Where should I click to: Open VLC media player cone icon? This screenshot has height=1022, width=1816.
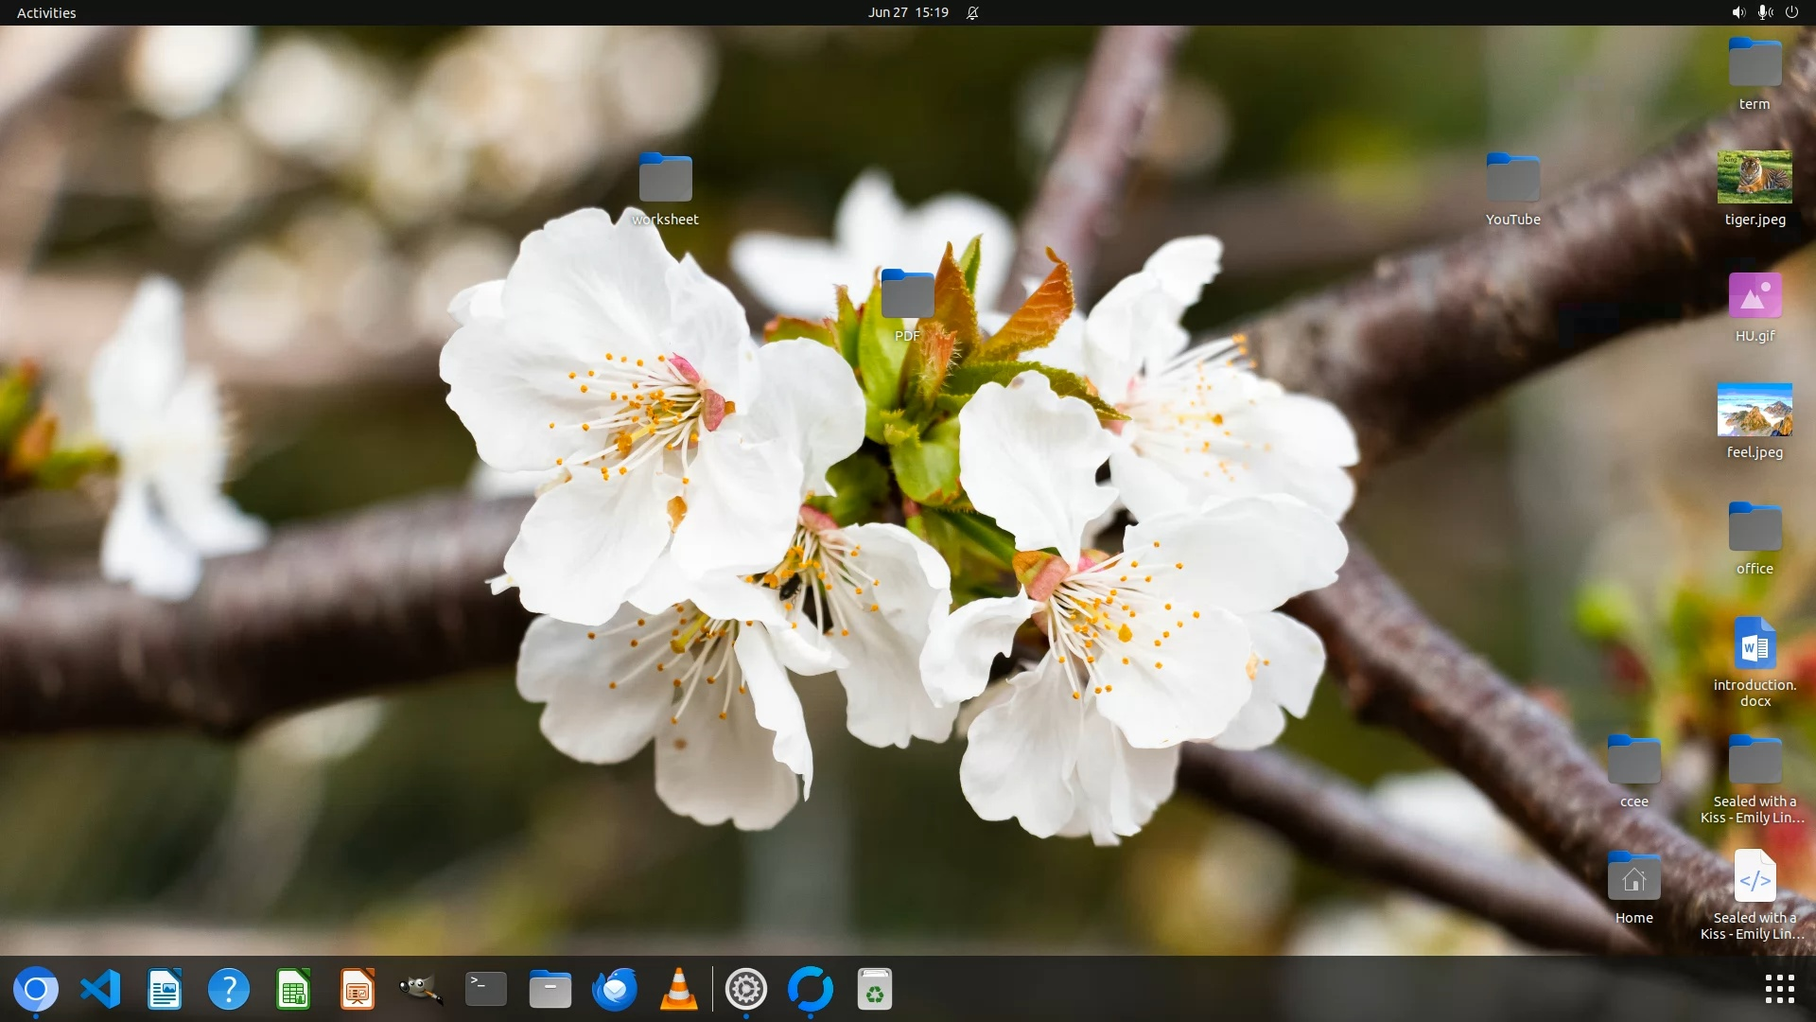click(678, 990)
